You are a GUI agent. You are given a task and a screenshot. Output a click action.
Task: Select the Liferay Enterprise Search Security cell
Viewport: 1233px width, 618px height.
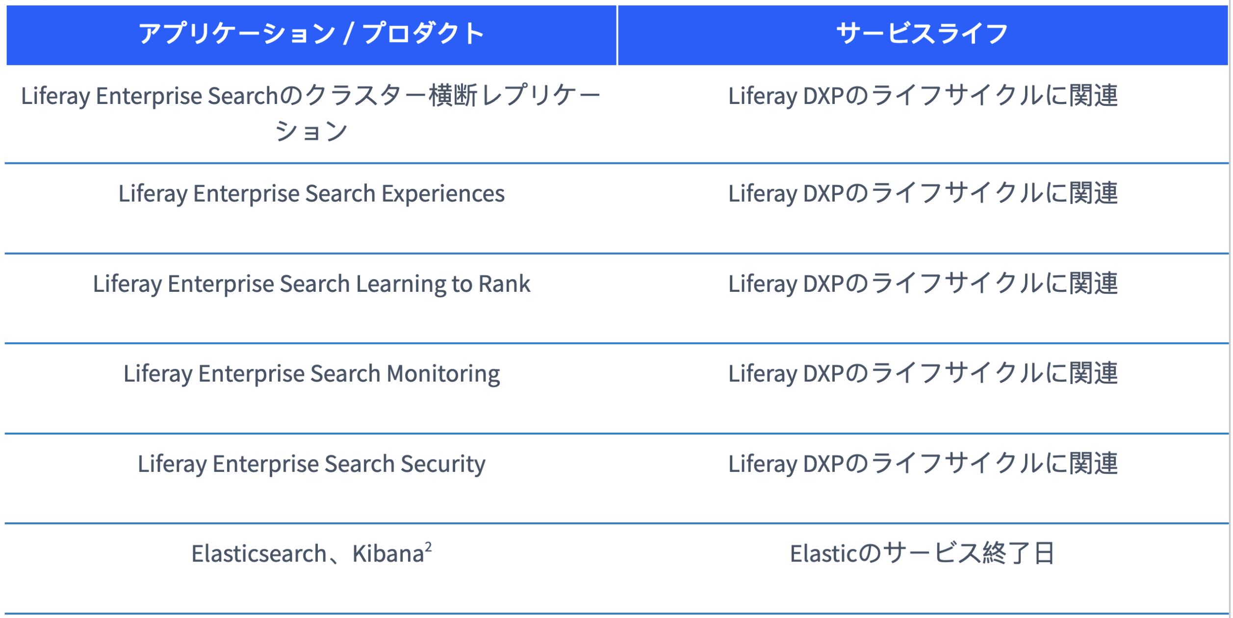(x=311, y=479)
